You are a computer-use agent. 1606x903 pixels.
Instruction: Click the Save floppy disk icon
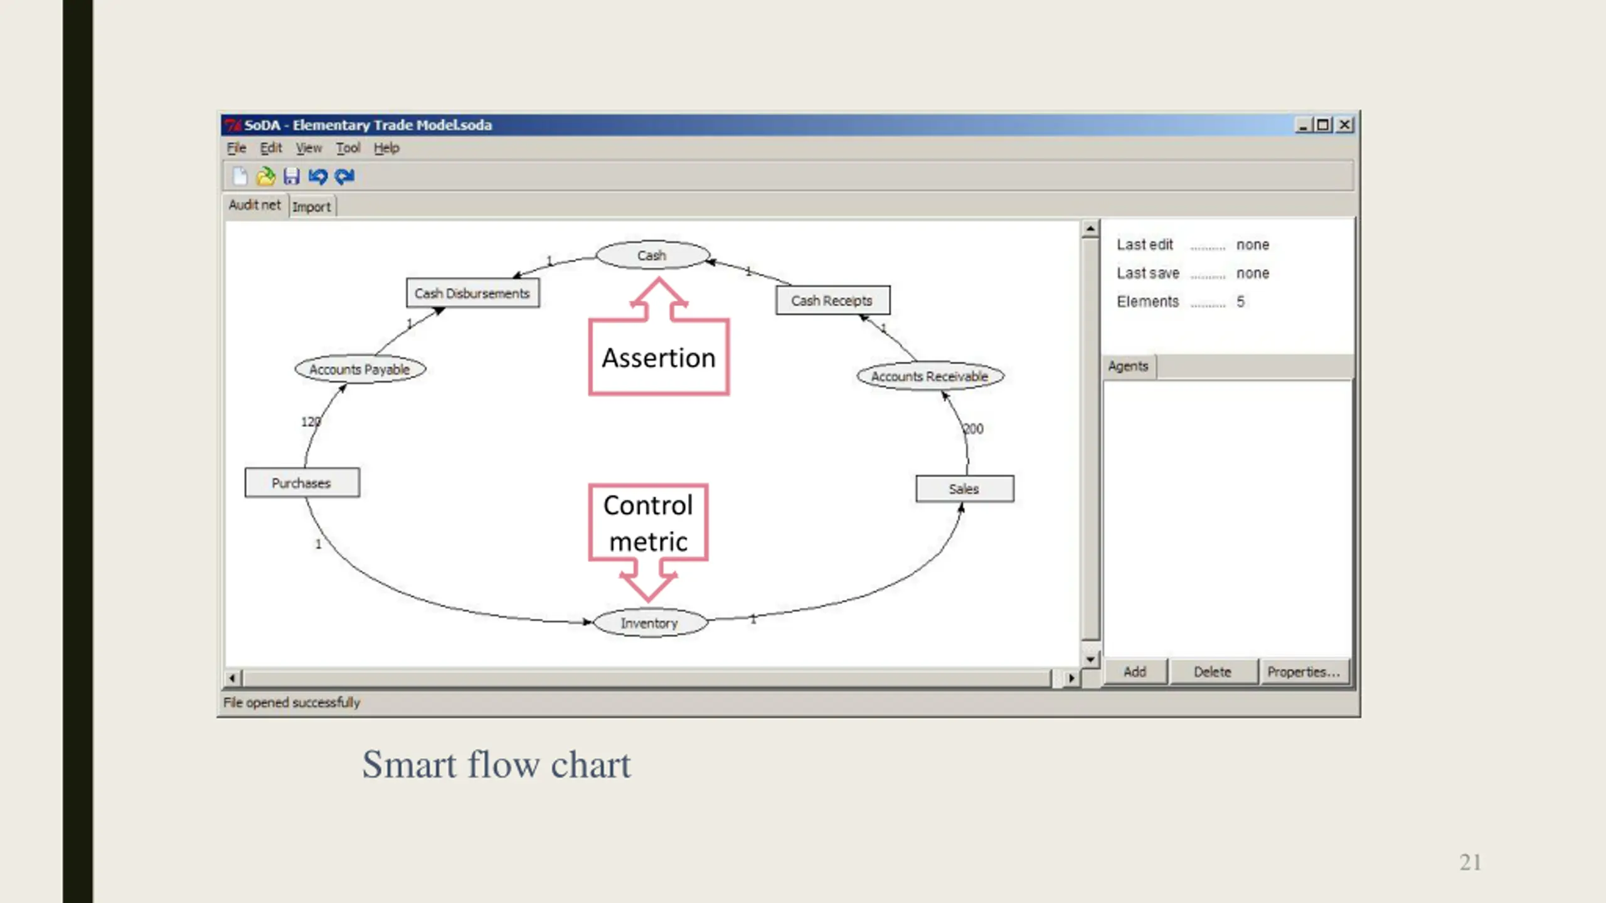[x=291, y=177]
